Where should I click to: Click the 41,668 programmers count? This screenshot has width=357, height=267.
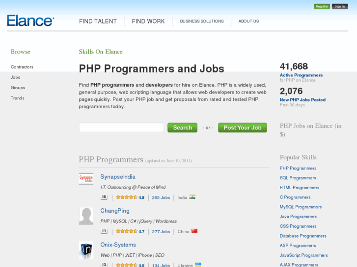pyautogui.click(x=294, y=66)
